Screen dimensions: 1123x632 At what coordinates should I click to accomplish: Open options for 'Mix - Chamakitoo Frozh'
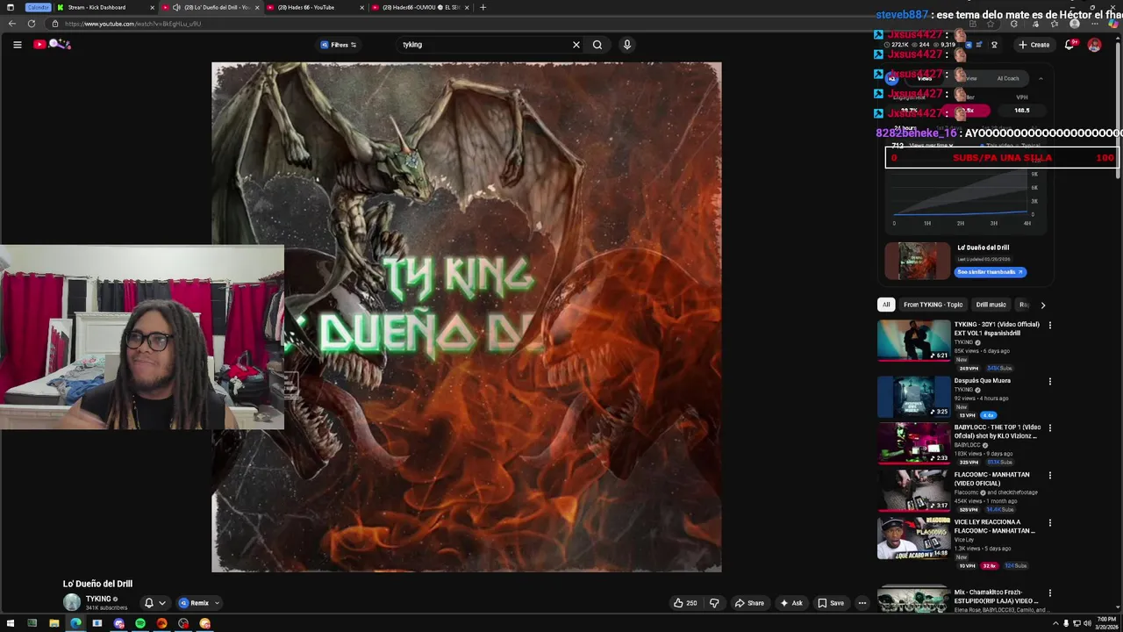tap(1049, 593)
